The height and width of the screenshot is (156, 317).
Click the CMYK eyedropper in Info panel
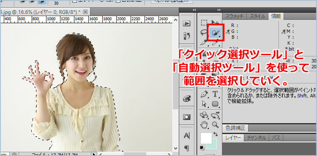click(x=284, y=32)
